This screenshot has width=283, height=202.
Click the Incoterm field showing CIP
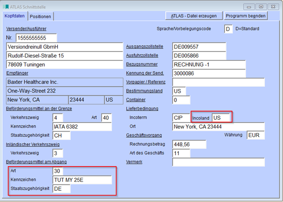tap(180, 118)
